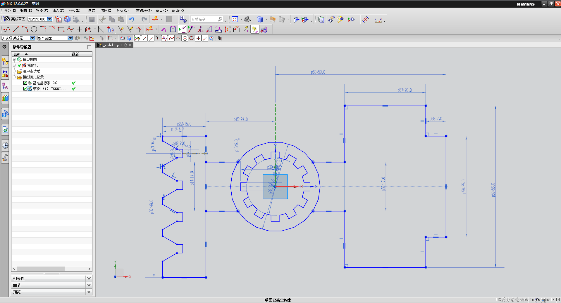The height and width of the screenshot is (303, 561).
Task: Toggle the Arc Center snap option
Action: 185,38
